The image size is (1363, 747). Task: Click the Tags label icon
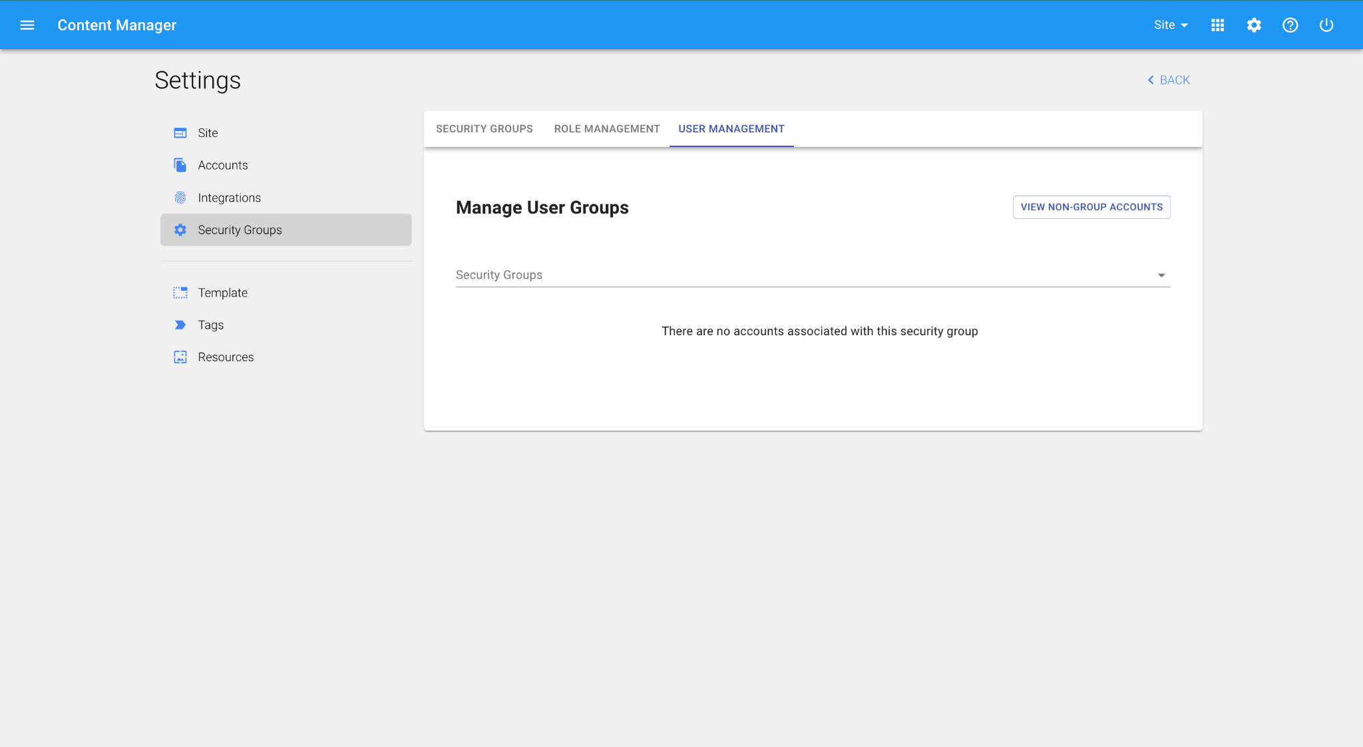(180, 325)
